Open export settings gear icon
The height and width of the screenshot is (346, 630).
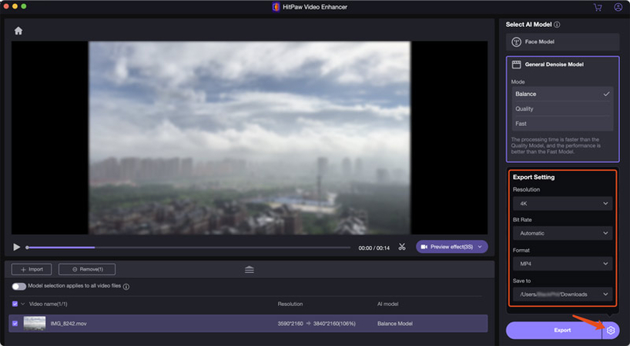(x=611, y=330)
